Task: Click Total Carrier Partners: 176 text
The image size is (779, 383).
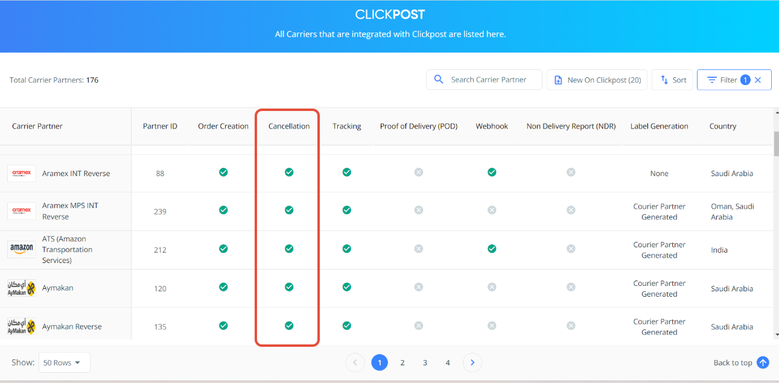Action: coord(54,80)
